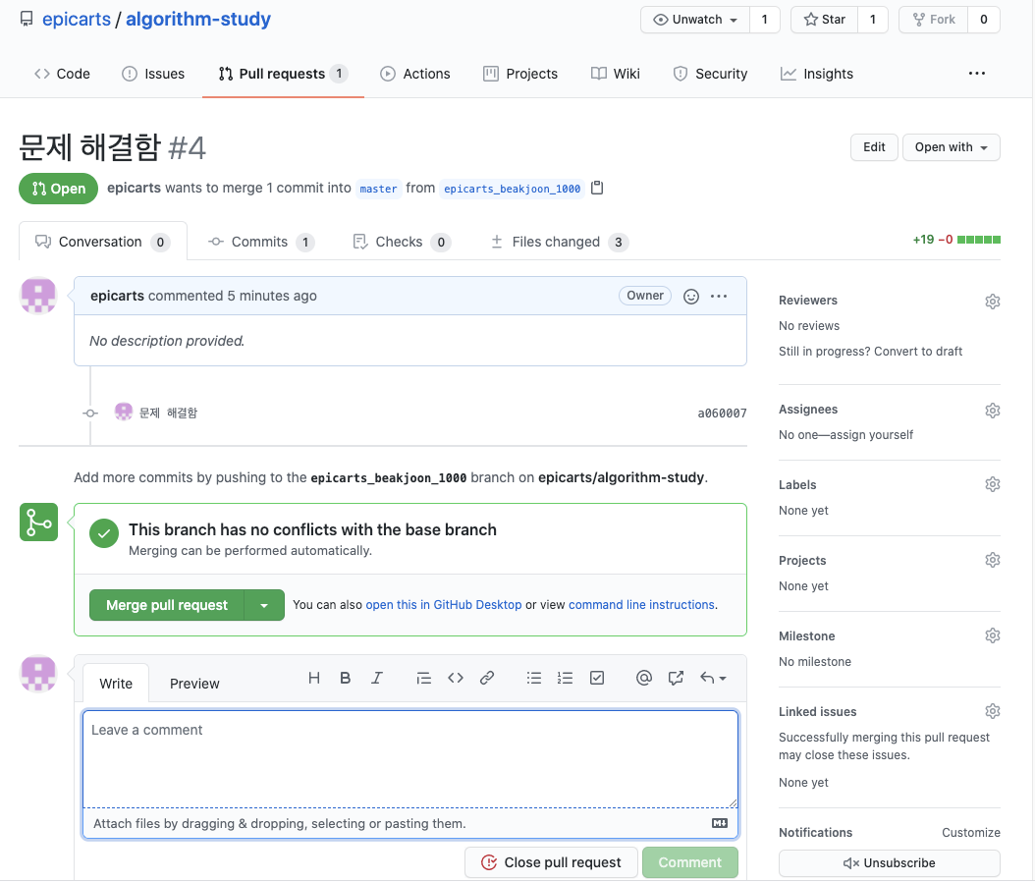Open more repository navigation options

[x=977, y=74]
